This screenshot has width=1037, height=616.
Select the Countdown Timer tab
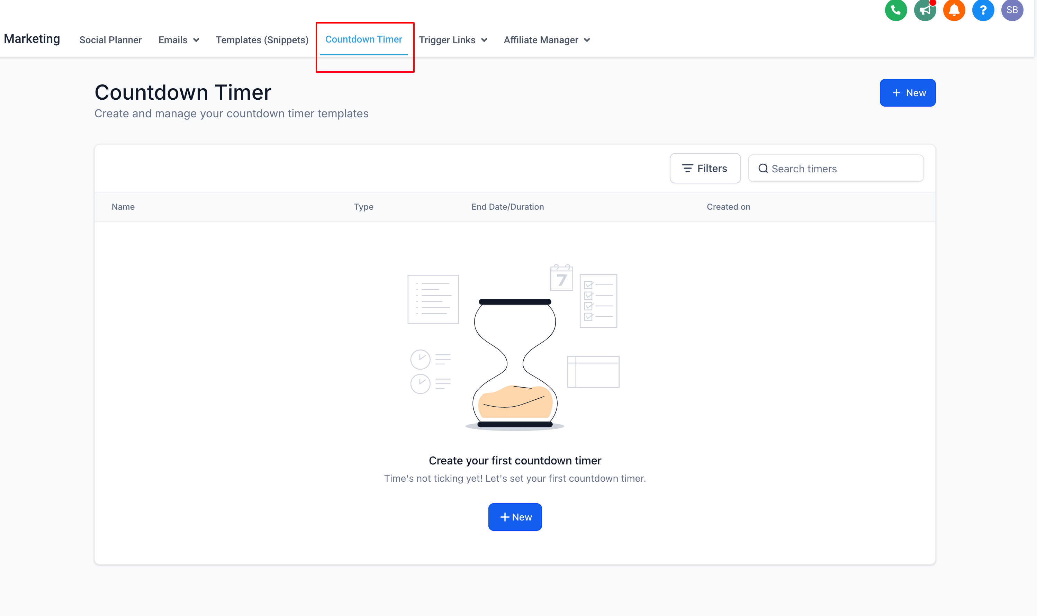364,39
